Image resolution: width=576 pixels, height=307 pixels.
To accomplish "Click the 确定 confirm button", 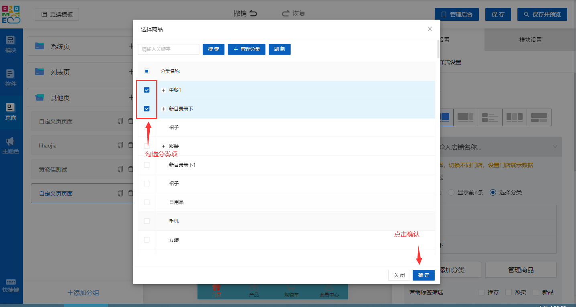I will 423,275.
